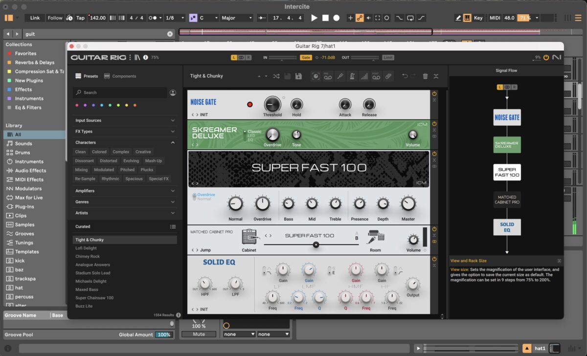Image resolution: width=587 pixels, height=356 pixels.
Task: Select the red color tag dot
Action: [x=77, y=105]
